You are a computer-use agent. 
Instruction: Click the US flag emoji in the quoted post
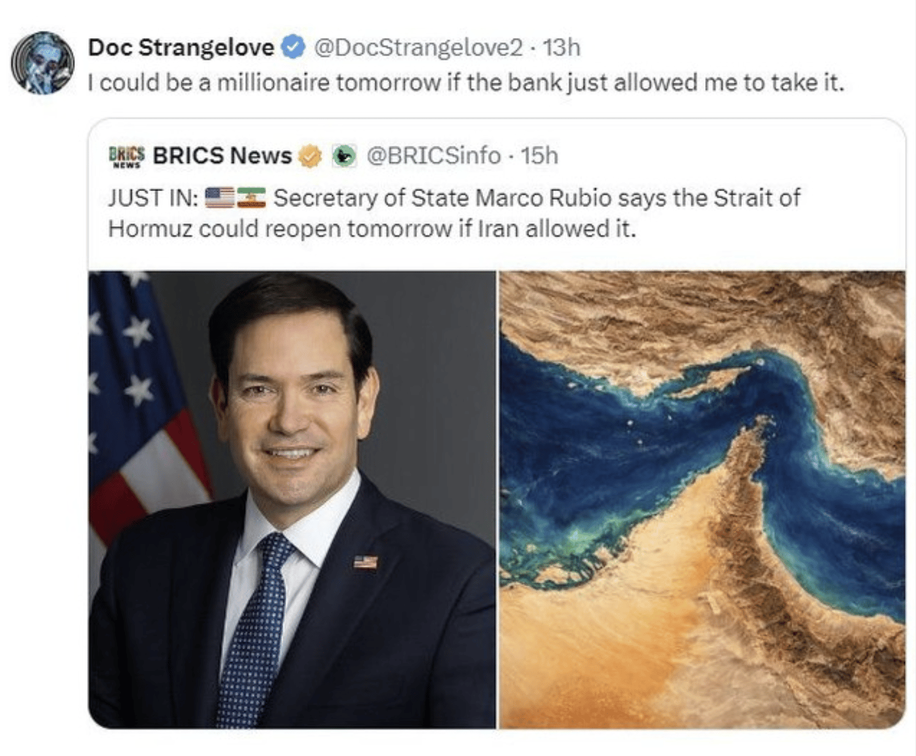219,198
